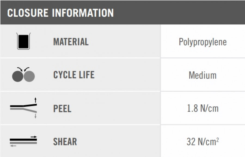Image resolution: width=245 pixels, height=157 pixels.
Task: Select the gray lower strip of Peel icon
Action: 23,110
